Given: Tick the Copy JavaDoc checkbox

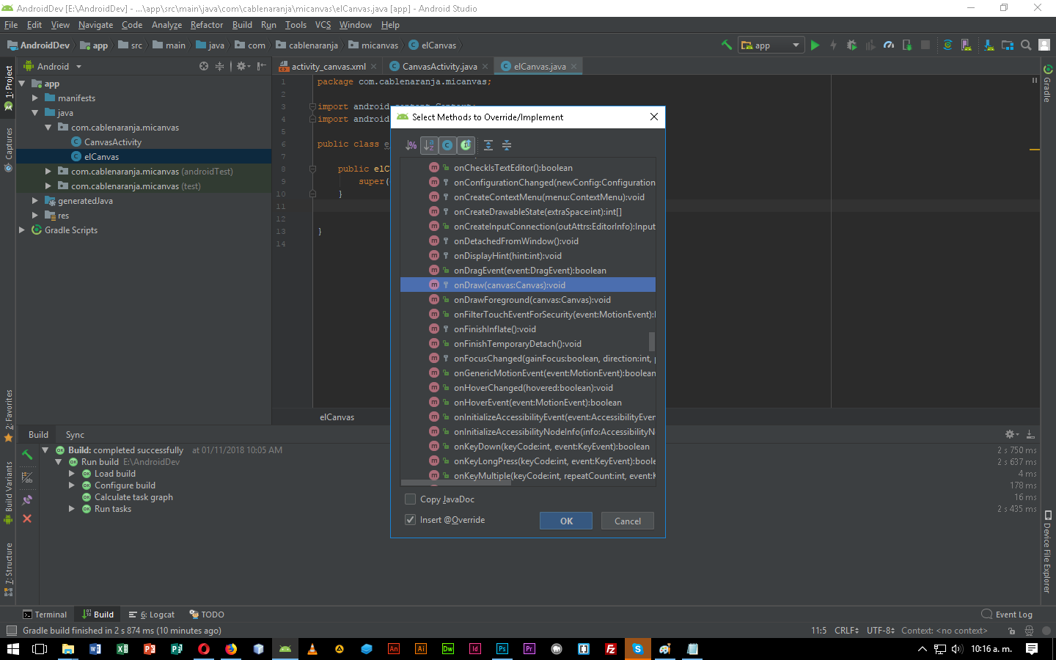Looking at the screenshot, I should click(x=411, y=499).
